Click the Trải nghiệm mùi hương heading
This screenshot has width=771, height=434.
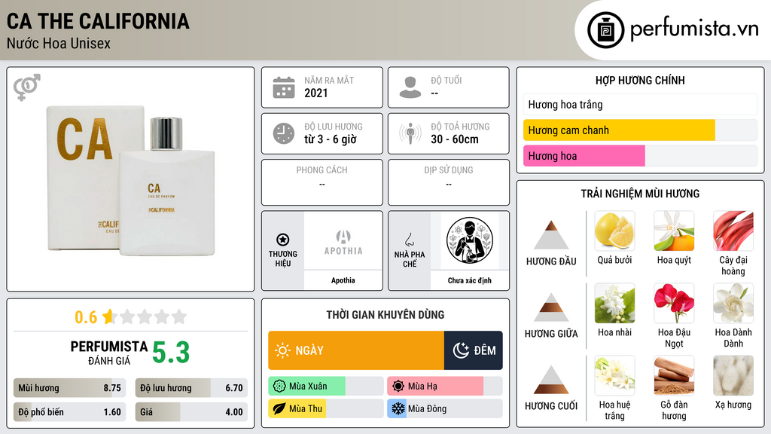[x=640, y=194]
